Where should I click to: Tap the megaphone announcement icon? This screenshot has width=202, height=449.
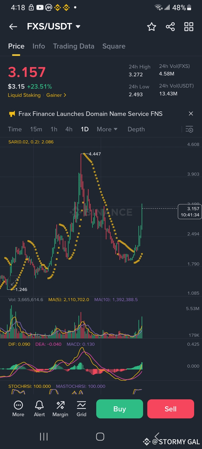[12, 114]
